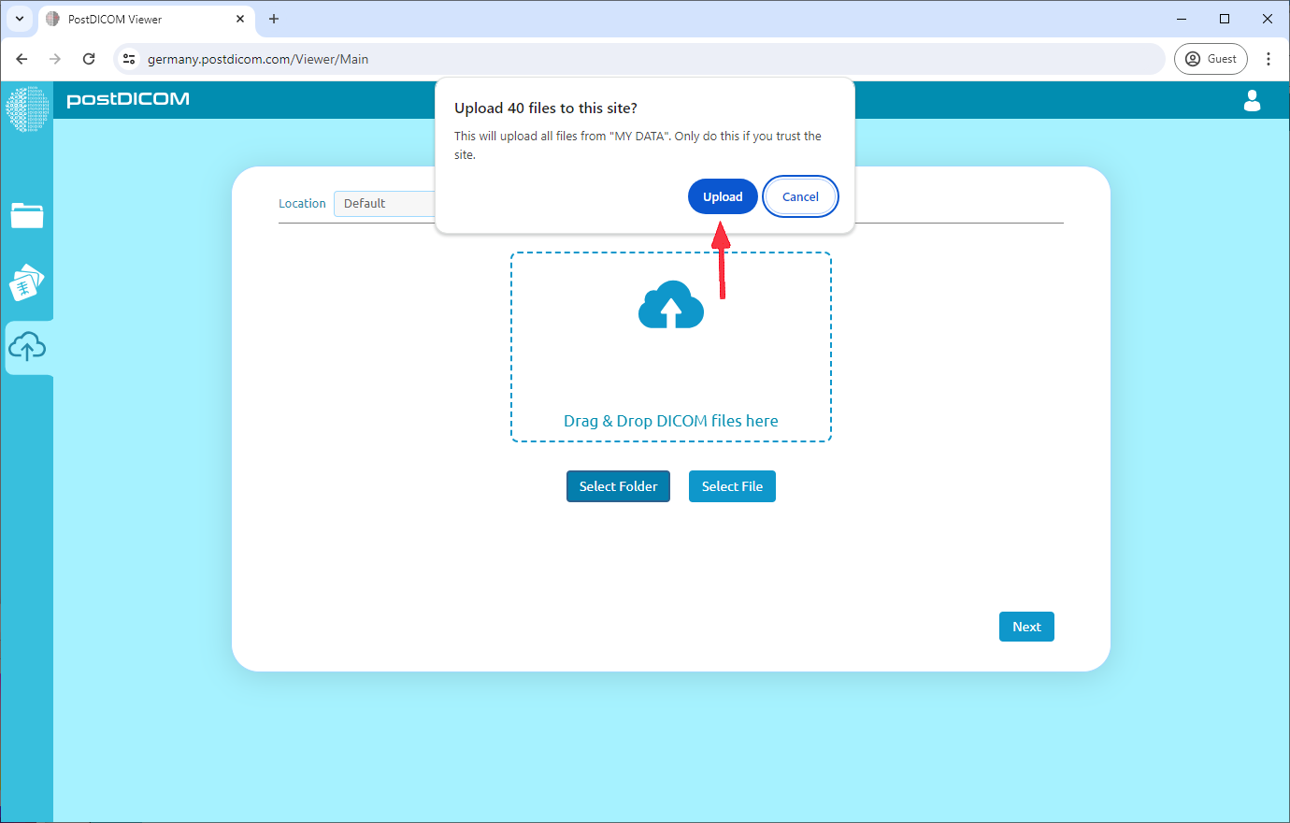Cancel the upload dialog
1290x823 pixels.
(x=800, y=196)
